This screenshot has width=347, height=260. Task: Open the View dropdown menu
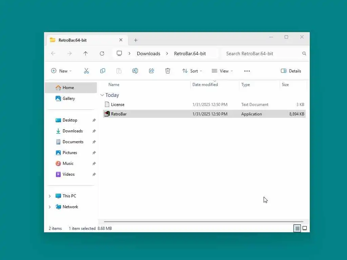[x=222, y=71]
